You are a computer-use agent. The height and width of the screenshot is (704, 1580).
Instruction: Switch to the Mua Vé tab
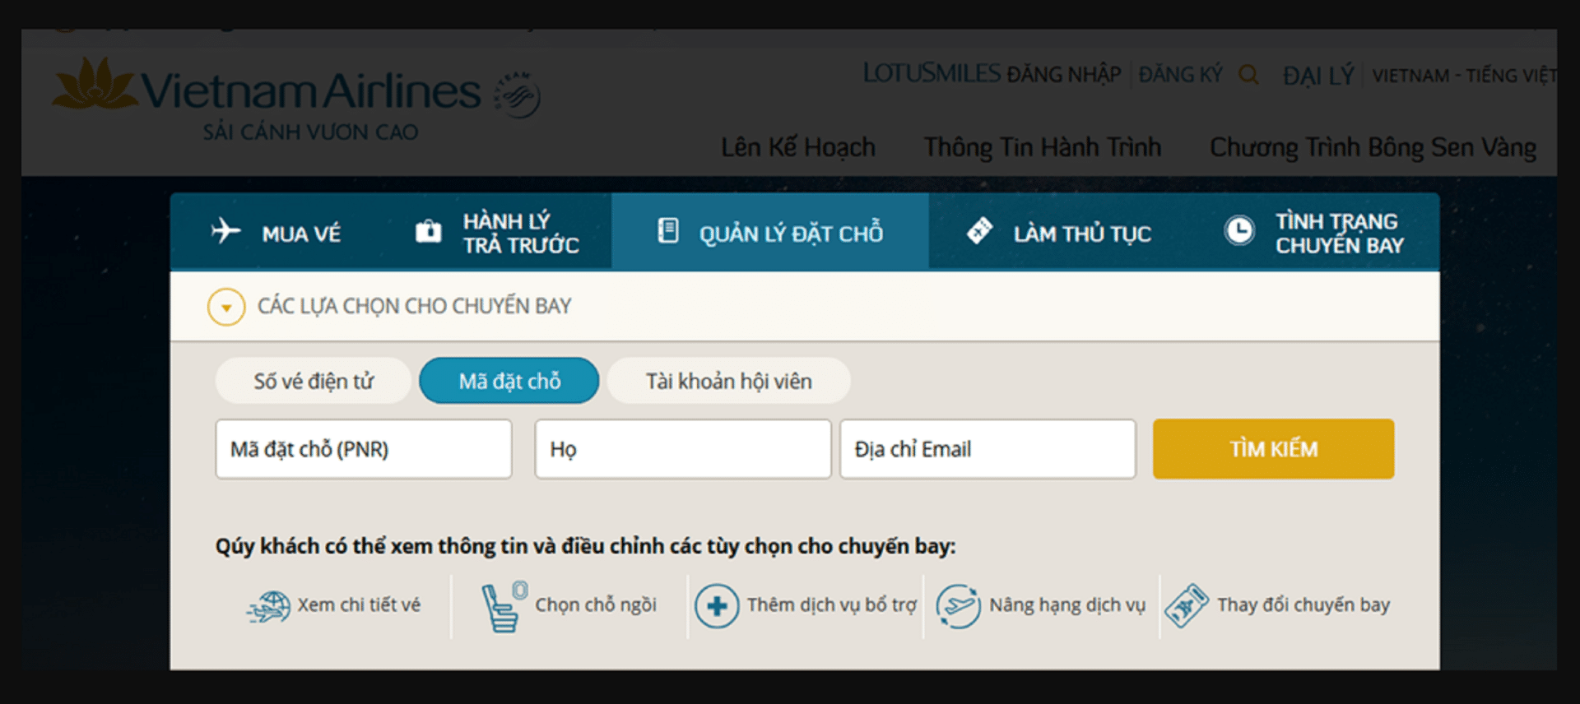(x=276, y=234)
